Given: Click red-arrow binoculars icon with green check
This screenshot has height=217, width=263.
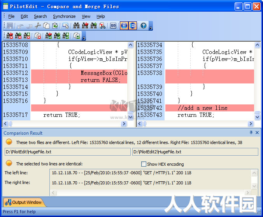Looking at the screenshot, I should (x=49, y=36).
